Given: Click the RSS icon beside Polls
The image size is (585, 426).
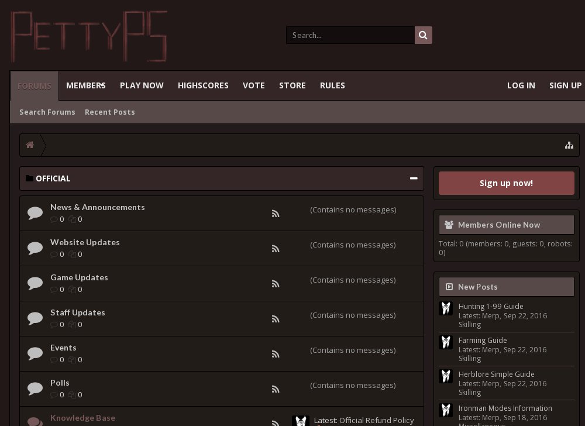Looking at the screenshot, I should pyautogui.click(x=276, y=389).
